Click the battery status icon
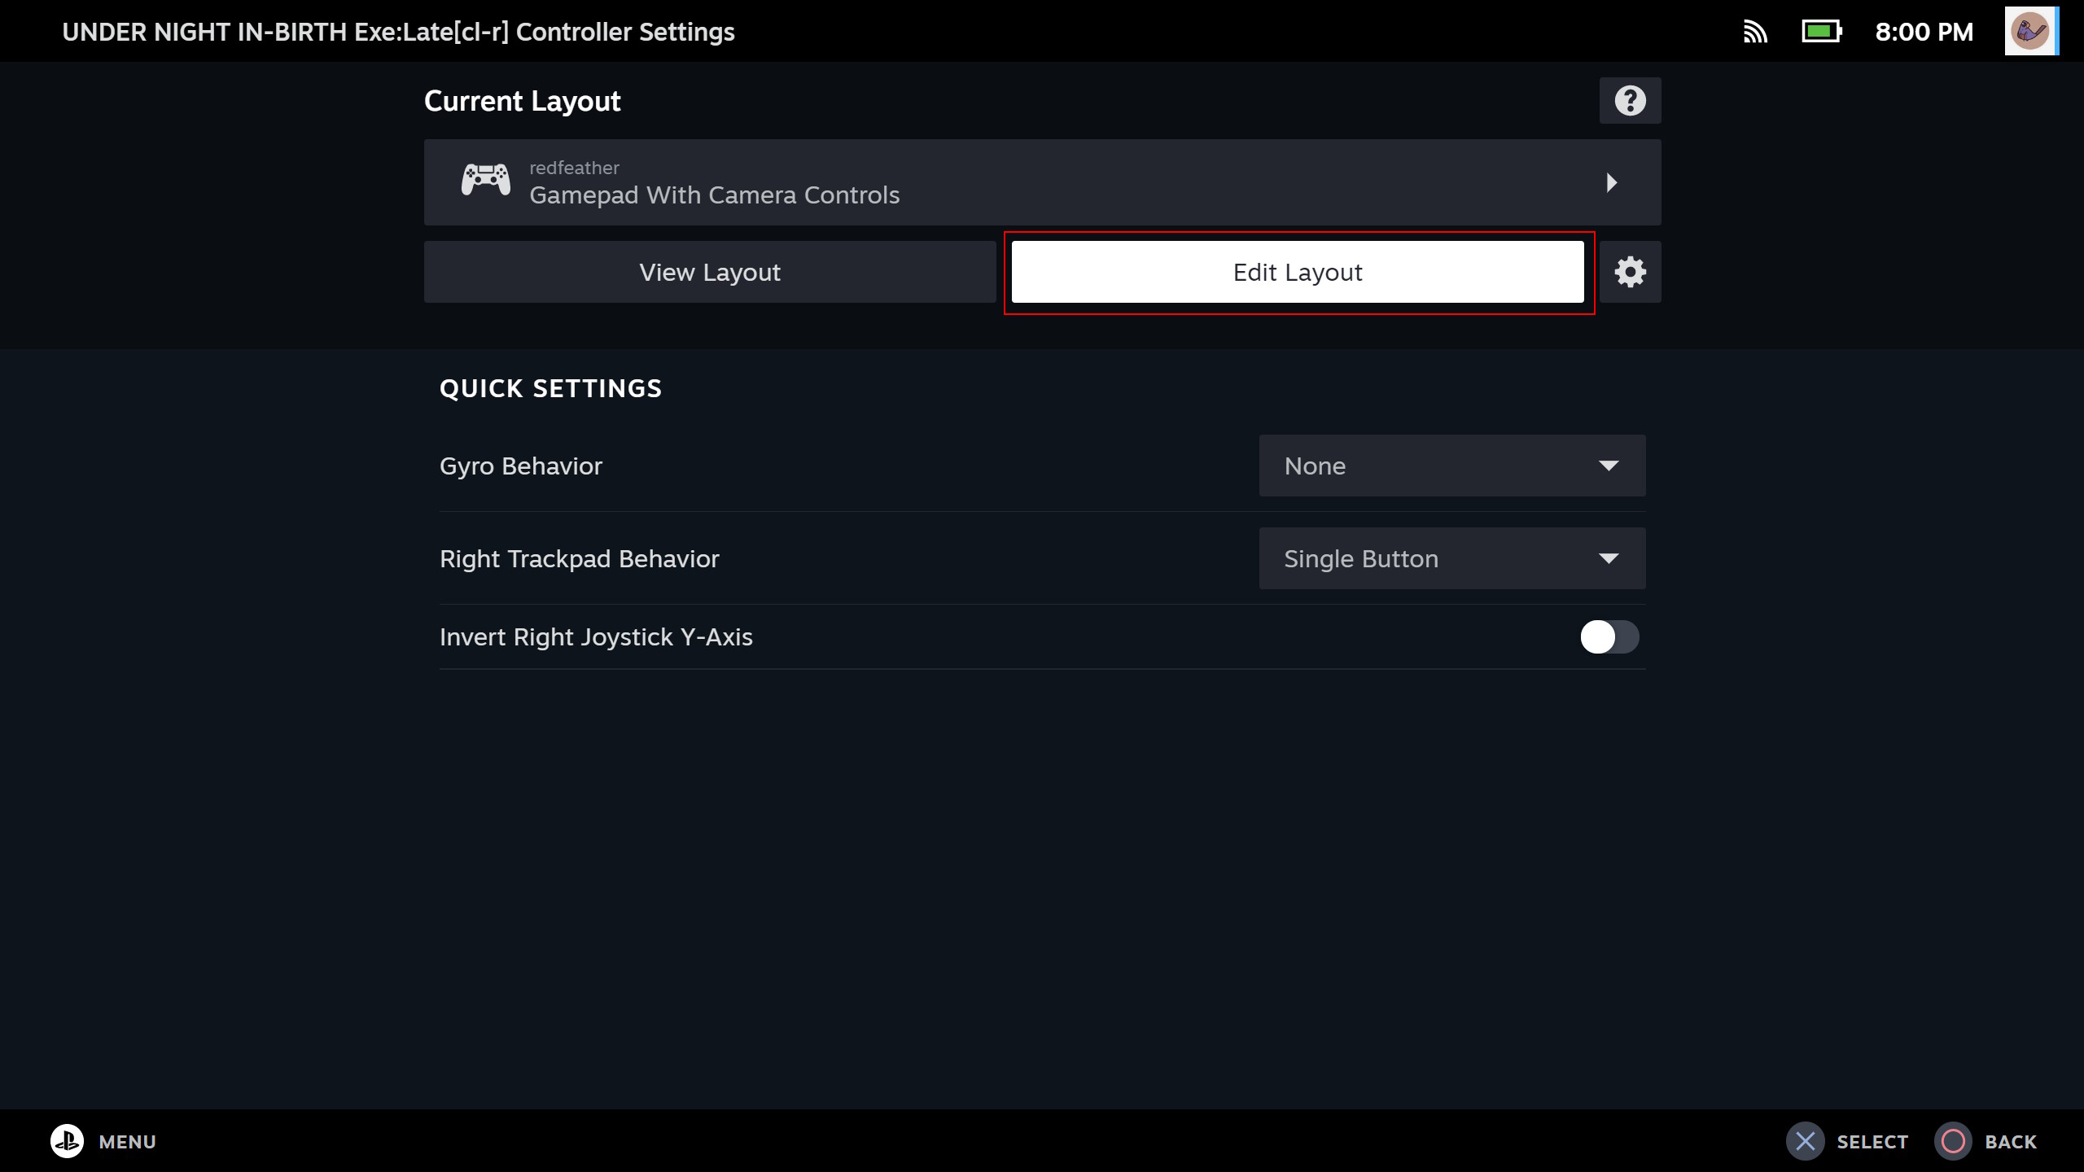2084x1172 pixels. pyautogui.click(x=1821, y=32)
